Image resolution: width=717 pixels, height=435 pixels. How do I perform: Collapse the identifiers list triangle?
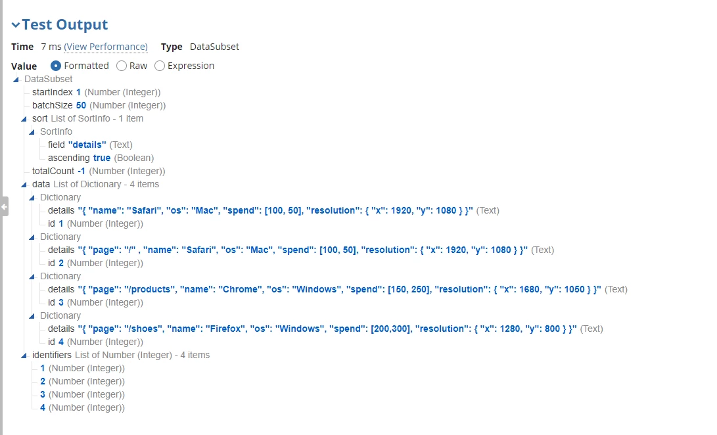coord(24,355)
